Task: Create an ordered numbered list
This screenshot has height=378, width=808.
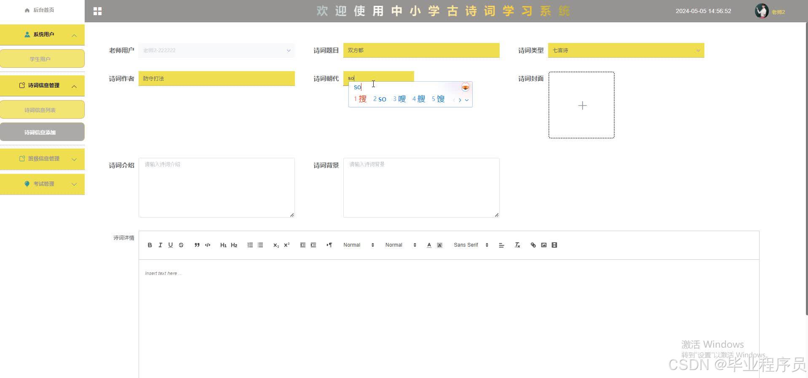Action: tap(250, 245)
